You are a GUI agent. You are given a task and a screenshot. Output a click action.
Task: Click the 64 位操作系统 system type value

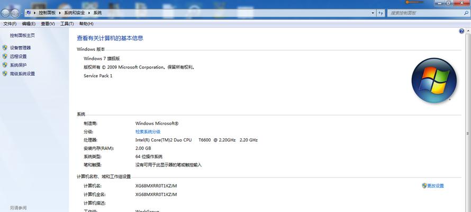click(x=149, y=157)
